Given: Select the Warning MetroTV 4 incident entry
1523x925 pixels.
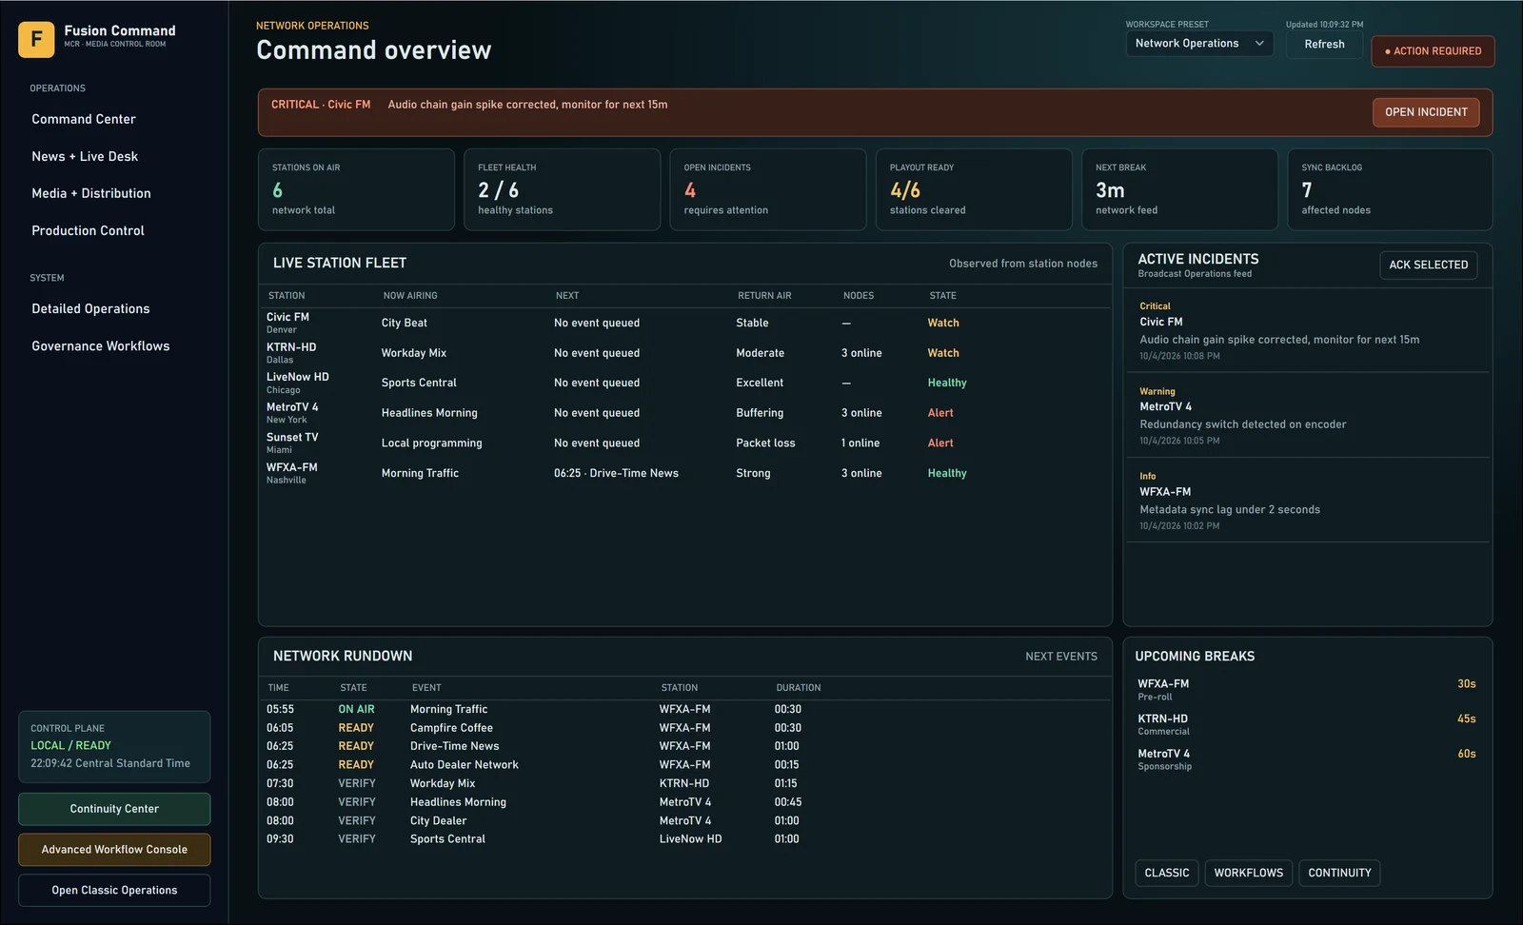Looking at the screenshot, I should coord(1308,416).
